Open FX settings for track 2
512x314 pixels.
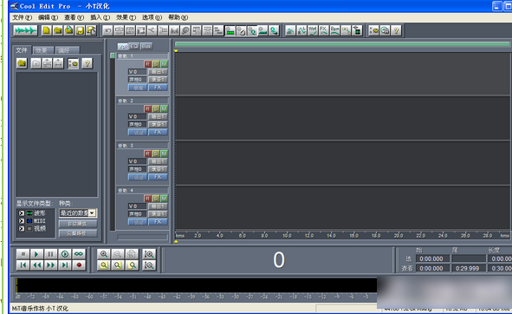pos(158,132)
